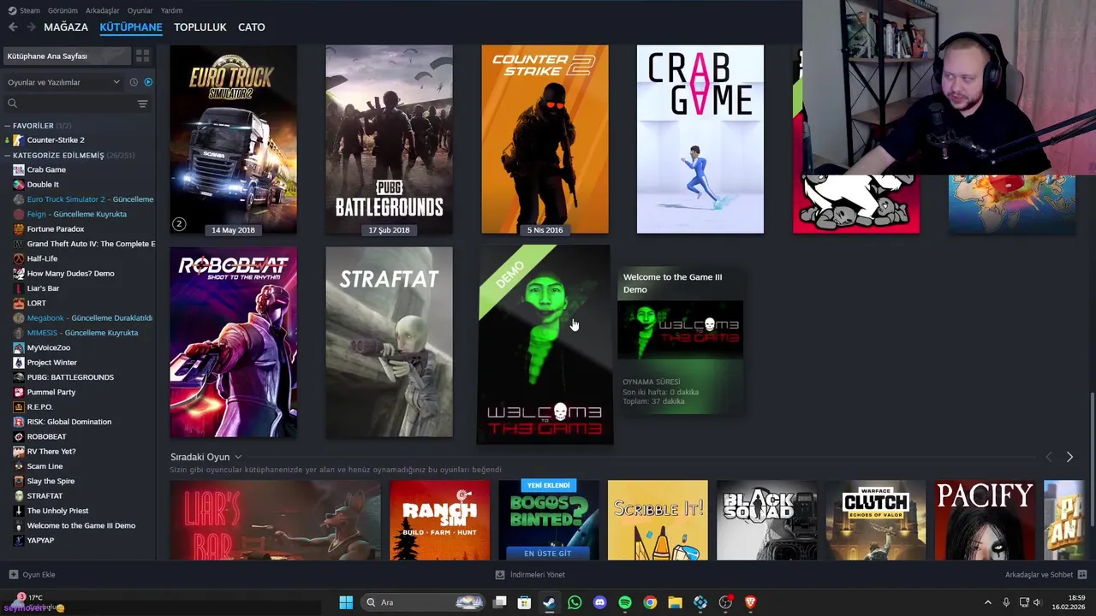This screenshot has width=1096, height=616.
Task: Open the Scribble It! recommendation card
Action: 658,520
